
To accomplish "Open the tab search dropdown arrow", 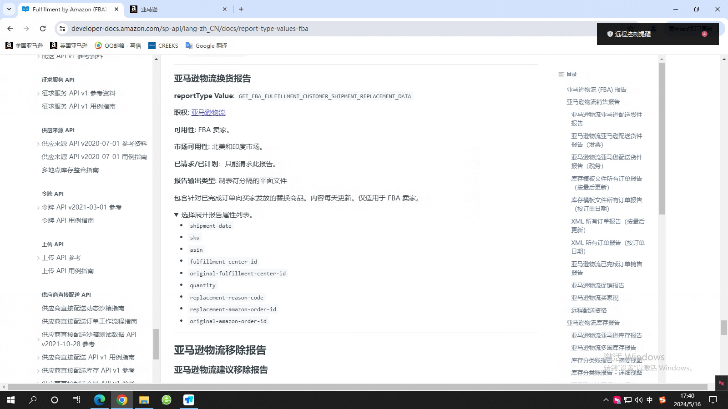I will point(9,9).
